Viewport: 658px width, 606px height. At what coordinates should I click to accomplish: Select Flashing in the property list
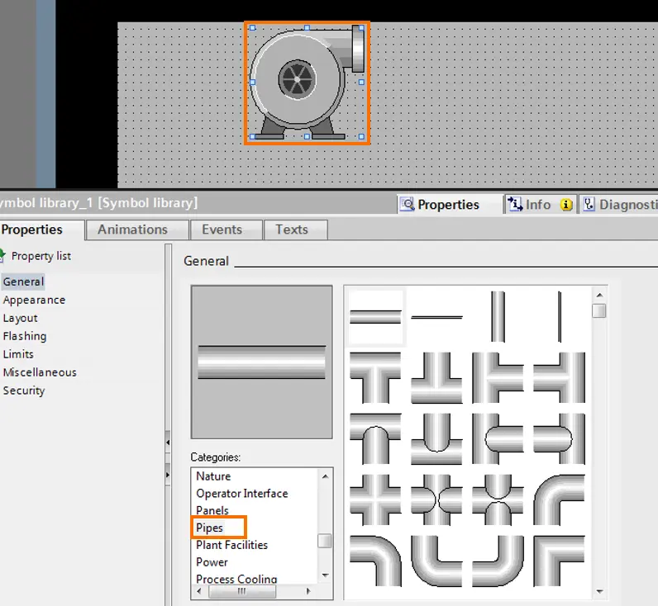(x=25, y=336)
